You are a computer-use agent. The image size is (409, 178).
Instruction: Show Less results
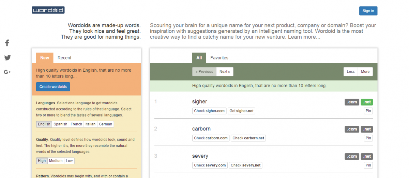[x=351, y=72]
